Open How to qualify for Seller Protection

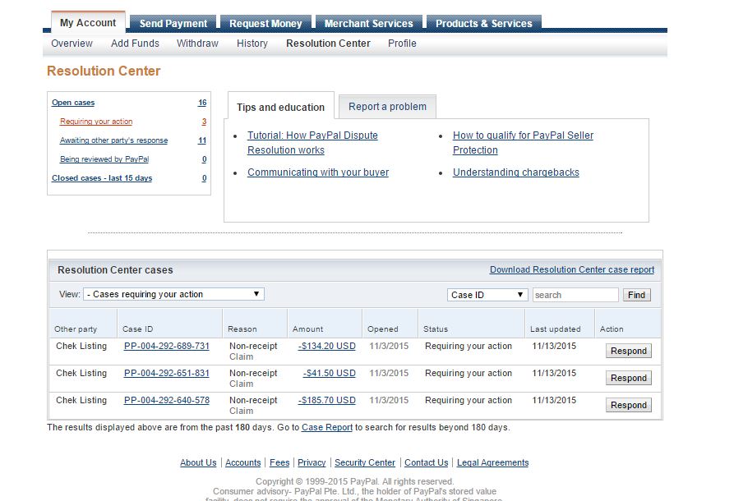[x=523, y=143]
